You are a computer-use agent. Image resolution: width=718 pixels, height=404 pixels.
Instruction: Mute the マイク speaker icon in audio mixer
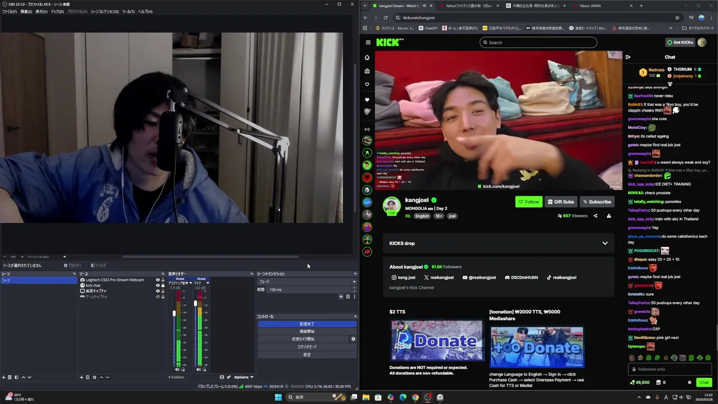tap(199, 369)
